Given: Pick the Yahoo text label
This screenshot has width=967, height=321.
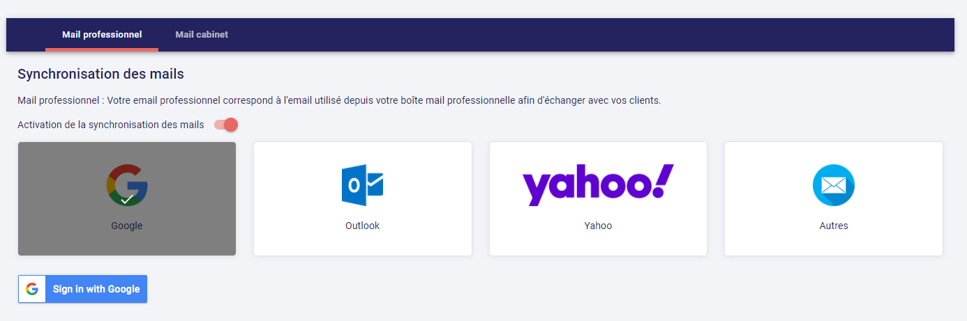Looking at the screenshot, I should click(598, 226).
